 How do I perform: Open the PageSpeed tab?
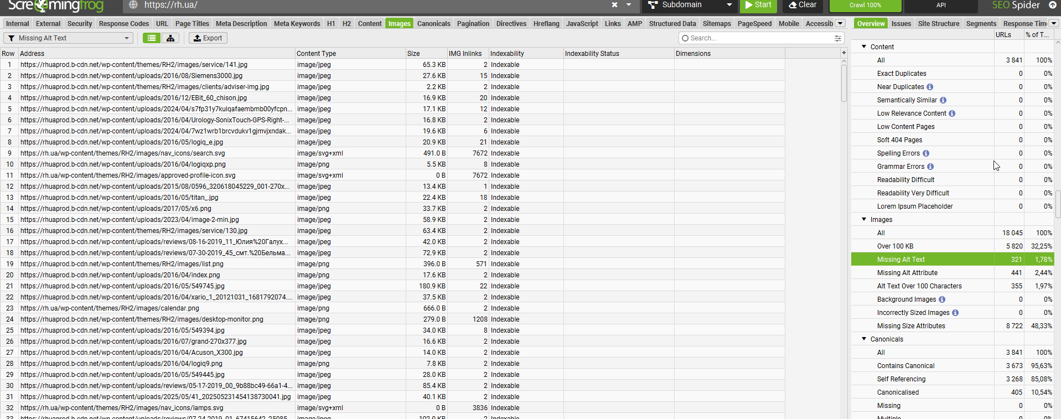pyautogui.click(x=754, y=24)
